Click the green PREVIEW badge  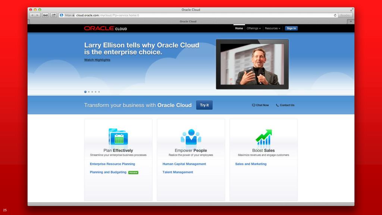pos(133,172)
